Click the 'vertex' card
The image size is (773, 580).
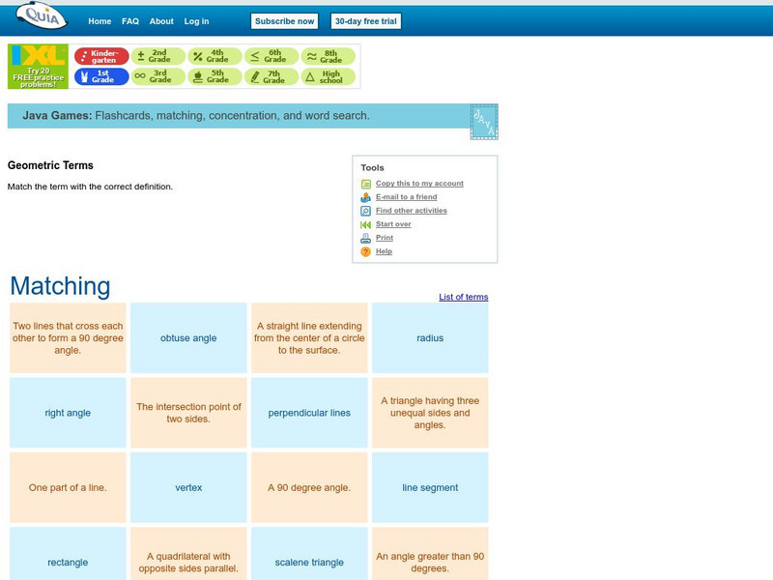188,487
